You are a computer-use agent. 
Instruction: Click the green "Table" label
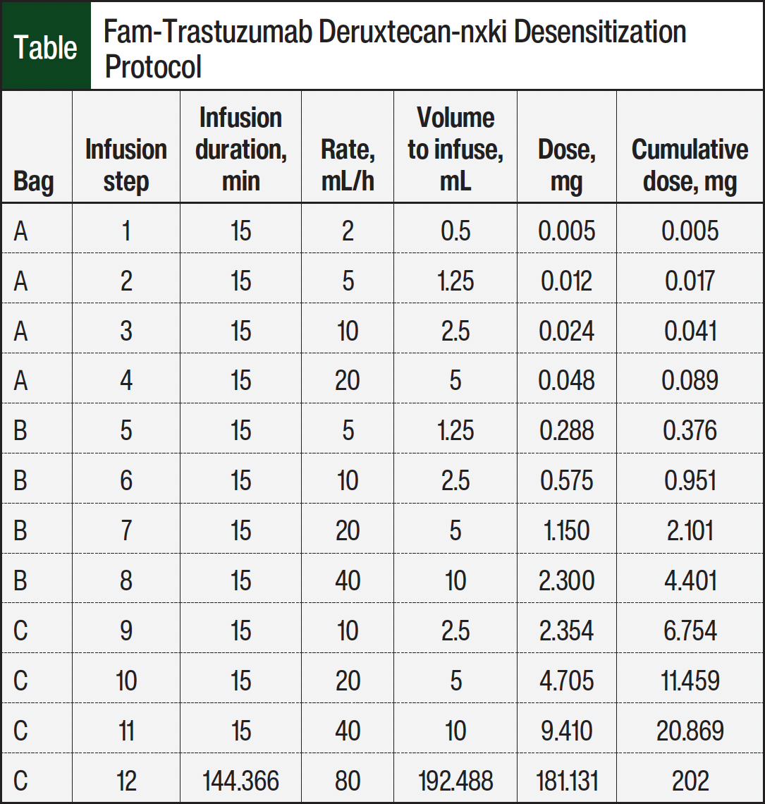pyautogui.click(x=46, y=47)
